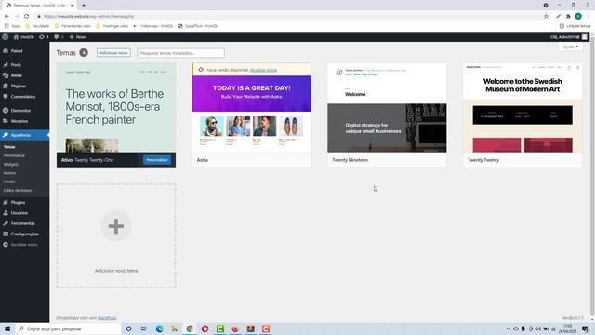Screen dimensions: 595x335
Task: Open Microsoft Edge from the taskbar
Action: point(159,328)
